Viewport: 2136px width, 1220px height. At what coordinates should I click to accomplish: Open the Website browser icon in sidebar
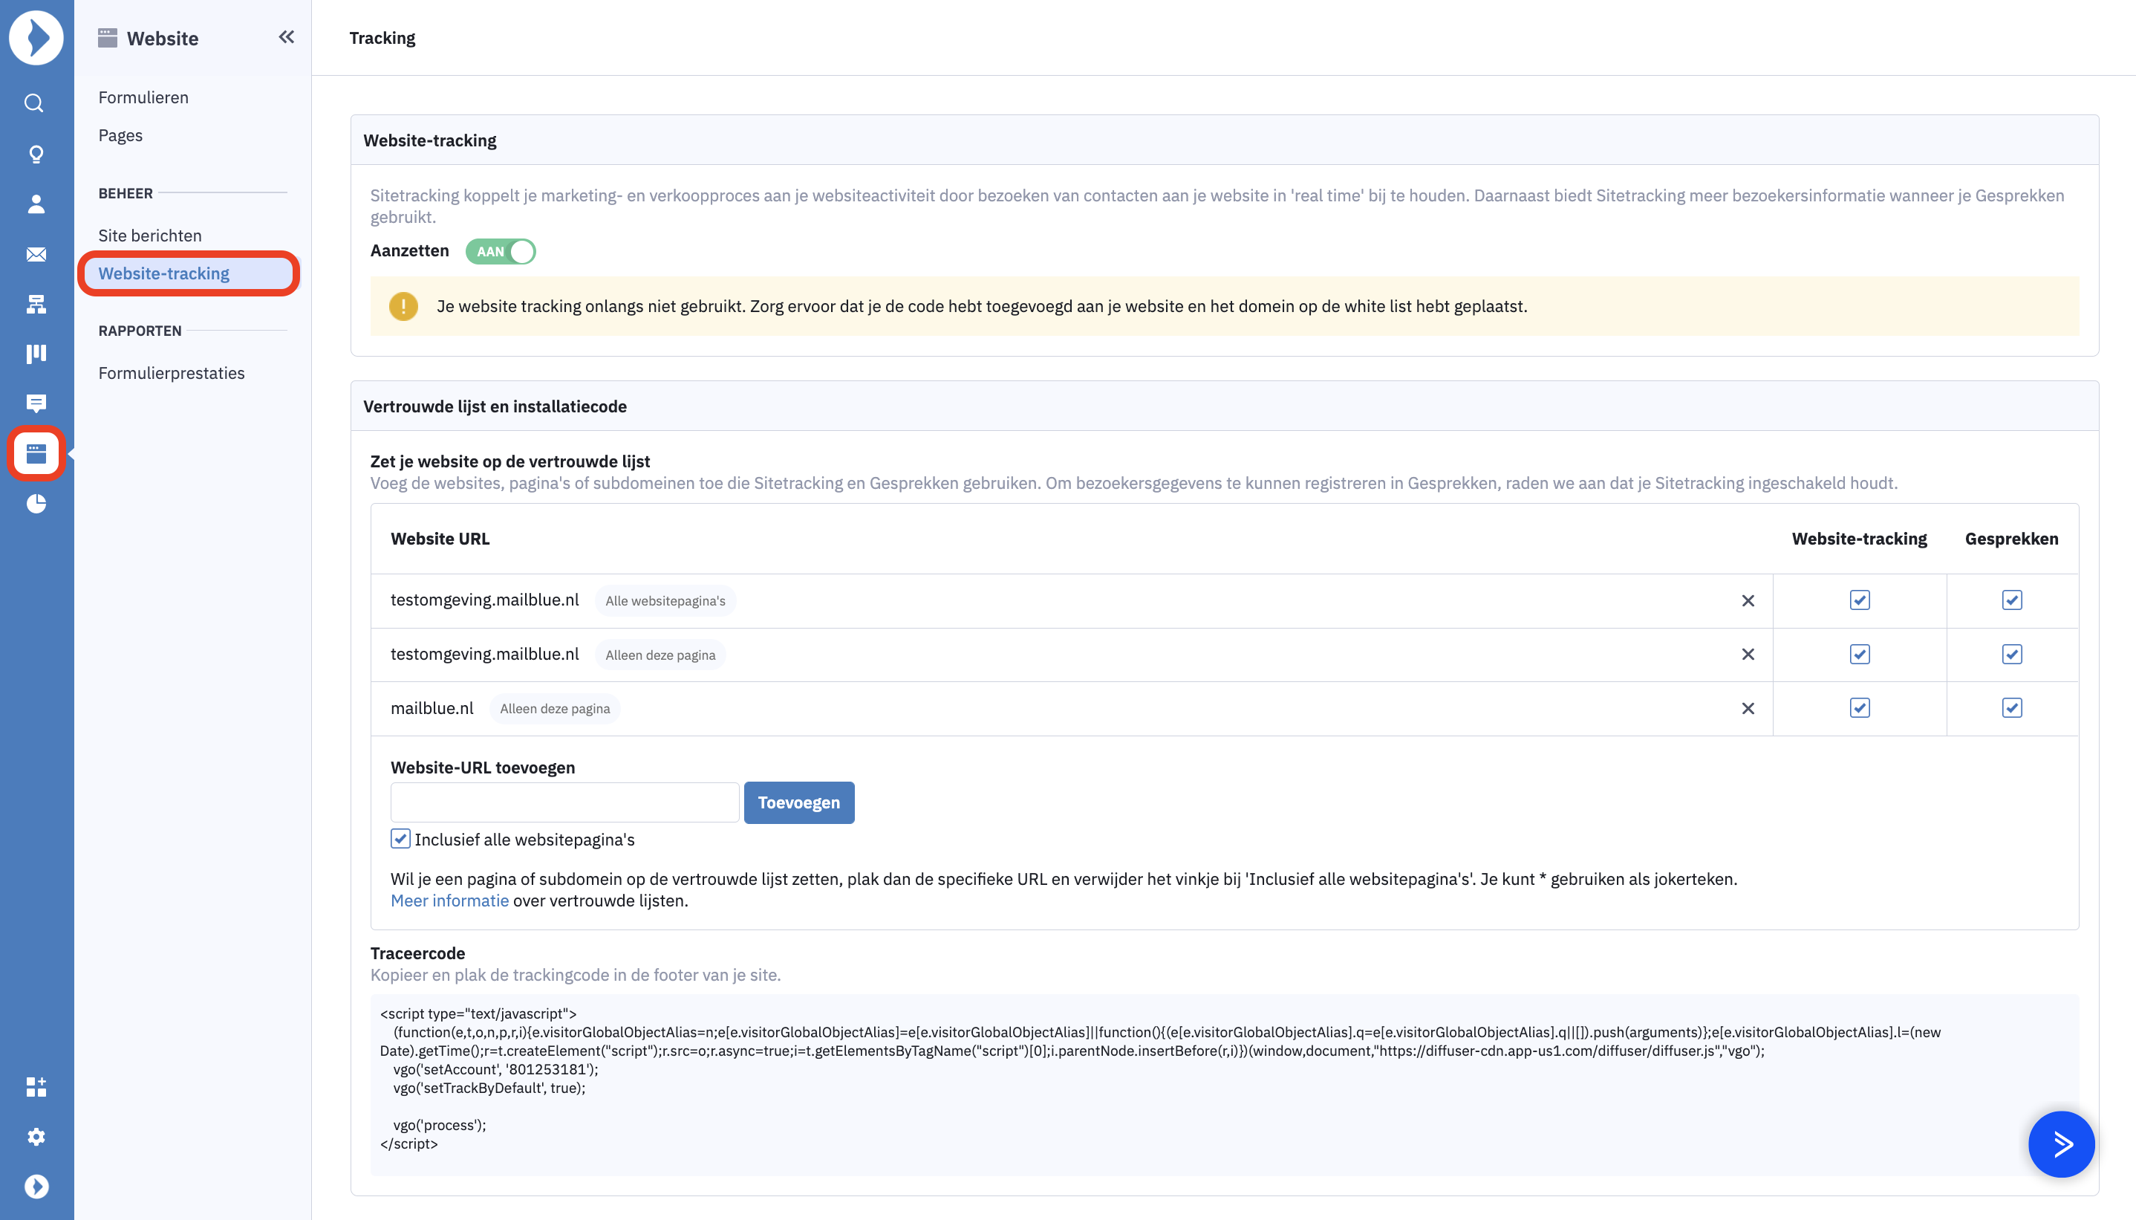[36, 453]
